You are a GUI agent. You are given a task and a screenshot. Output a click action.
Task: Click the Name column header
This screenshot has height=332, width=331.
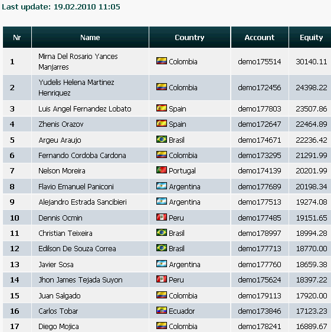pos(90,37)
